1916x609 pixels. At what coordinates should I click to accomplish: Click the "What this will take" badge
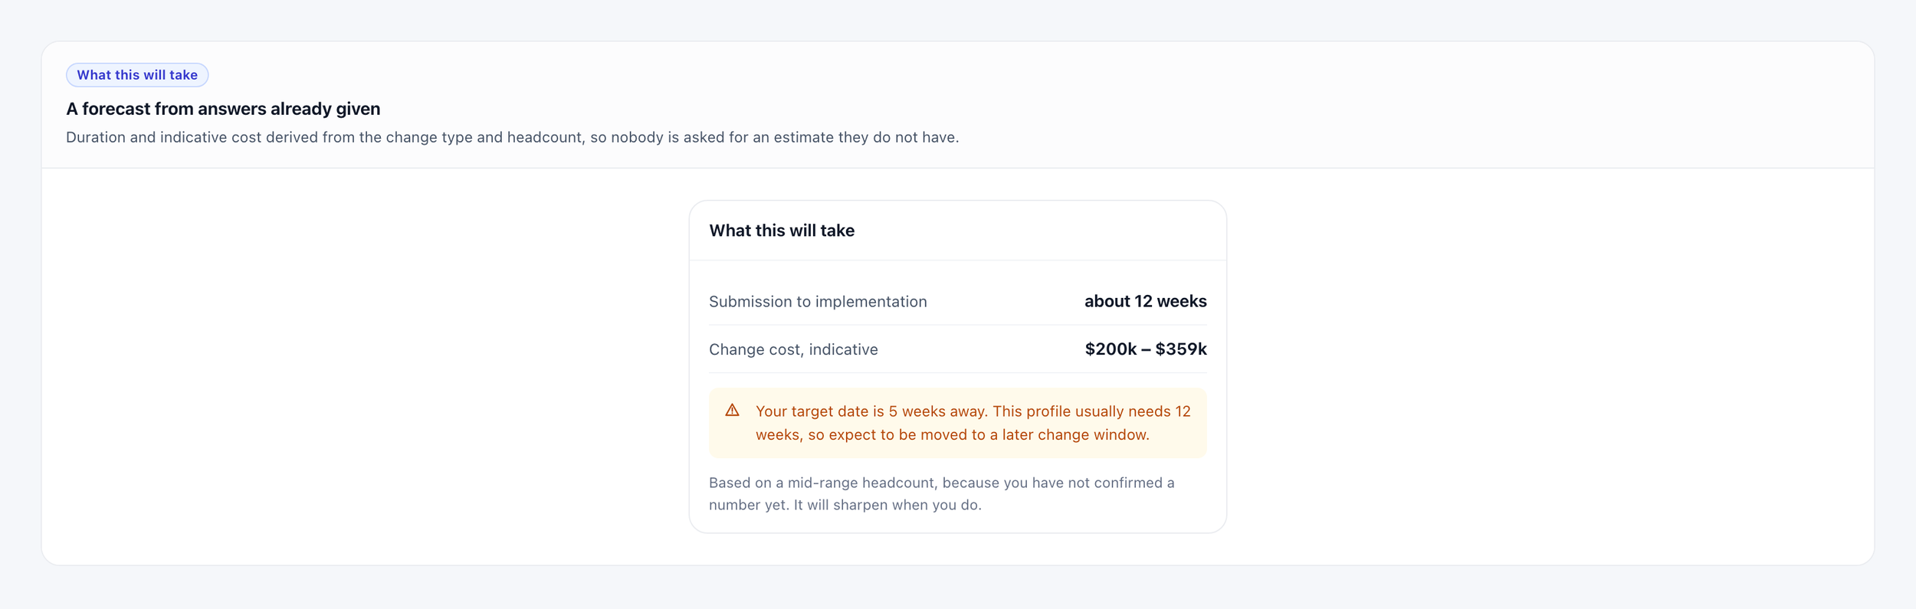(137, 75)
